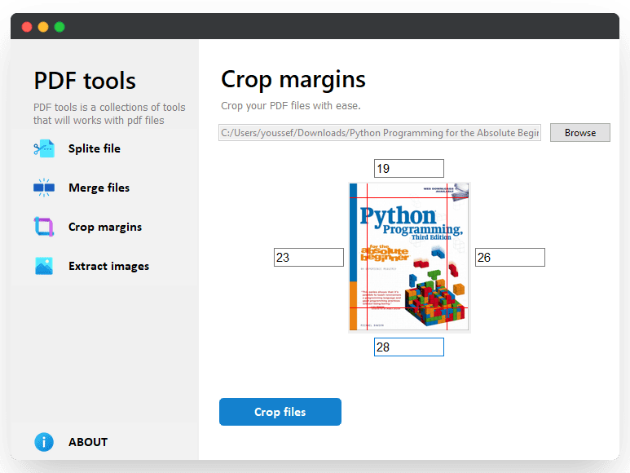Click the bottom margin field showing 28
Image resolution: width=630 pixels, height=473 pixels.
point(408,347)
